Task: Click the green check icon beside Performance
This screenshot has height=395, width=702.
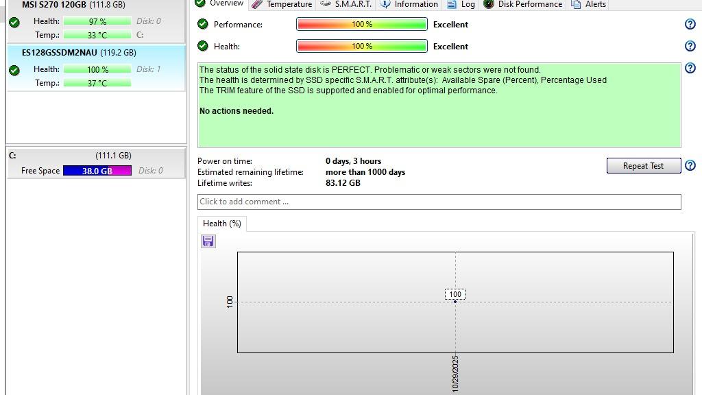Action: click(x=203, y=25)
